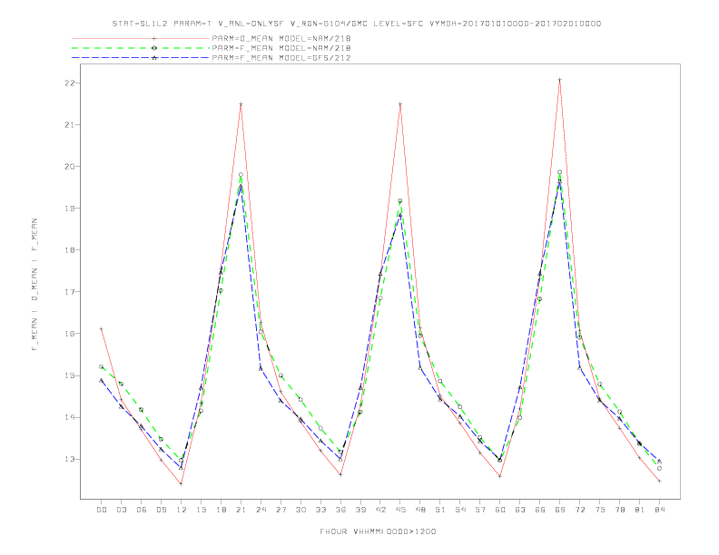Click y-axis tick label 13
The image size is (719, 555).
pyautogui.click(x=69, y=459)
